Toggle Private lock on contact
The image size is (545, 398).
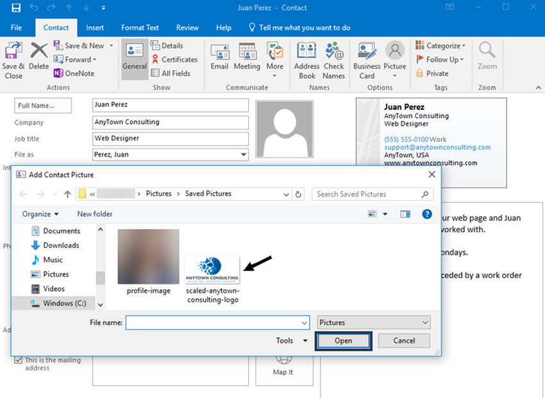click(432, 73)
